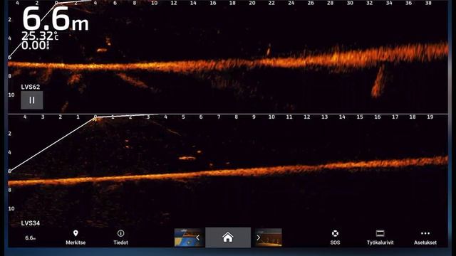Click range marker 10 on lower horizontal scale

271,117
